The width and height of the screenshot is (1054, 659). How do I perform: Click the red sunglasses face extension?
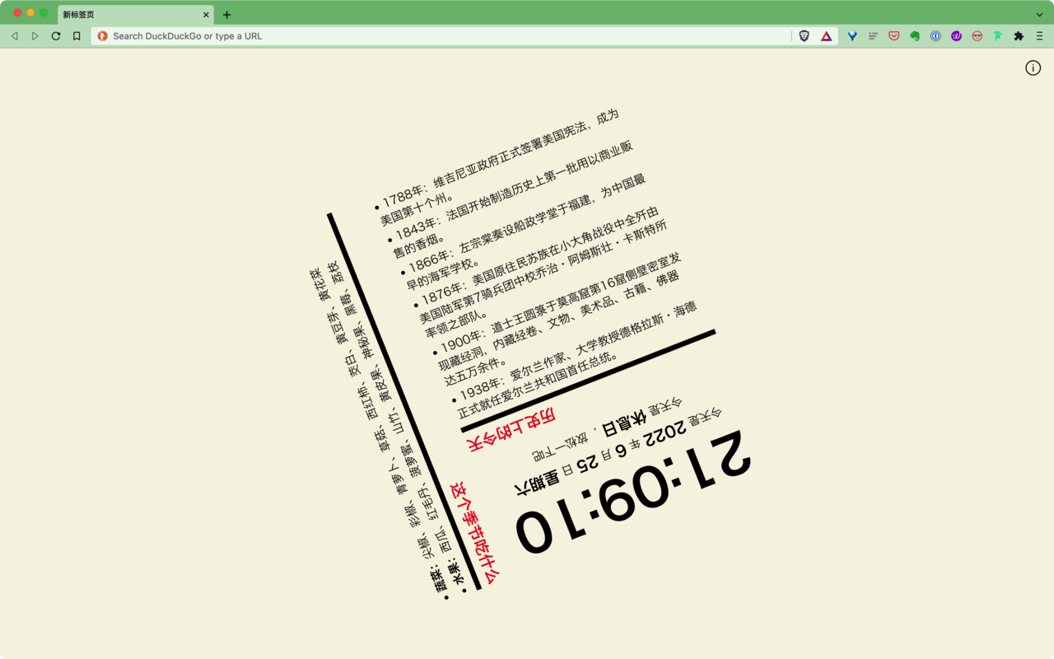point(977,36)
